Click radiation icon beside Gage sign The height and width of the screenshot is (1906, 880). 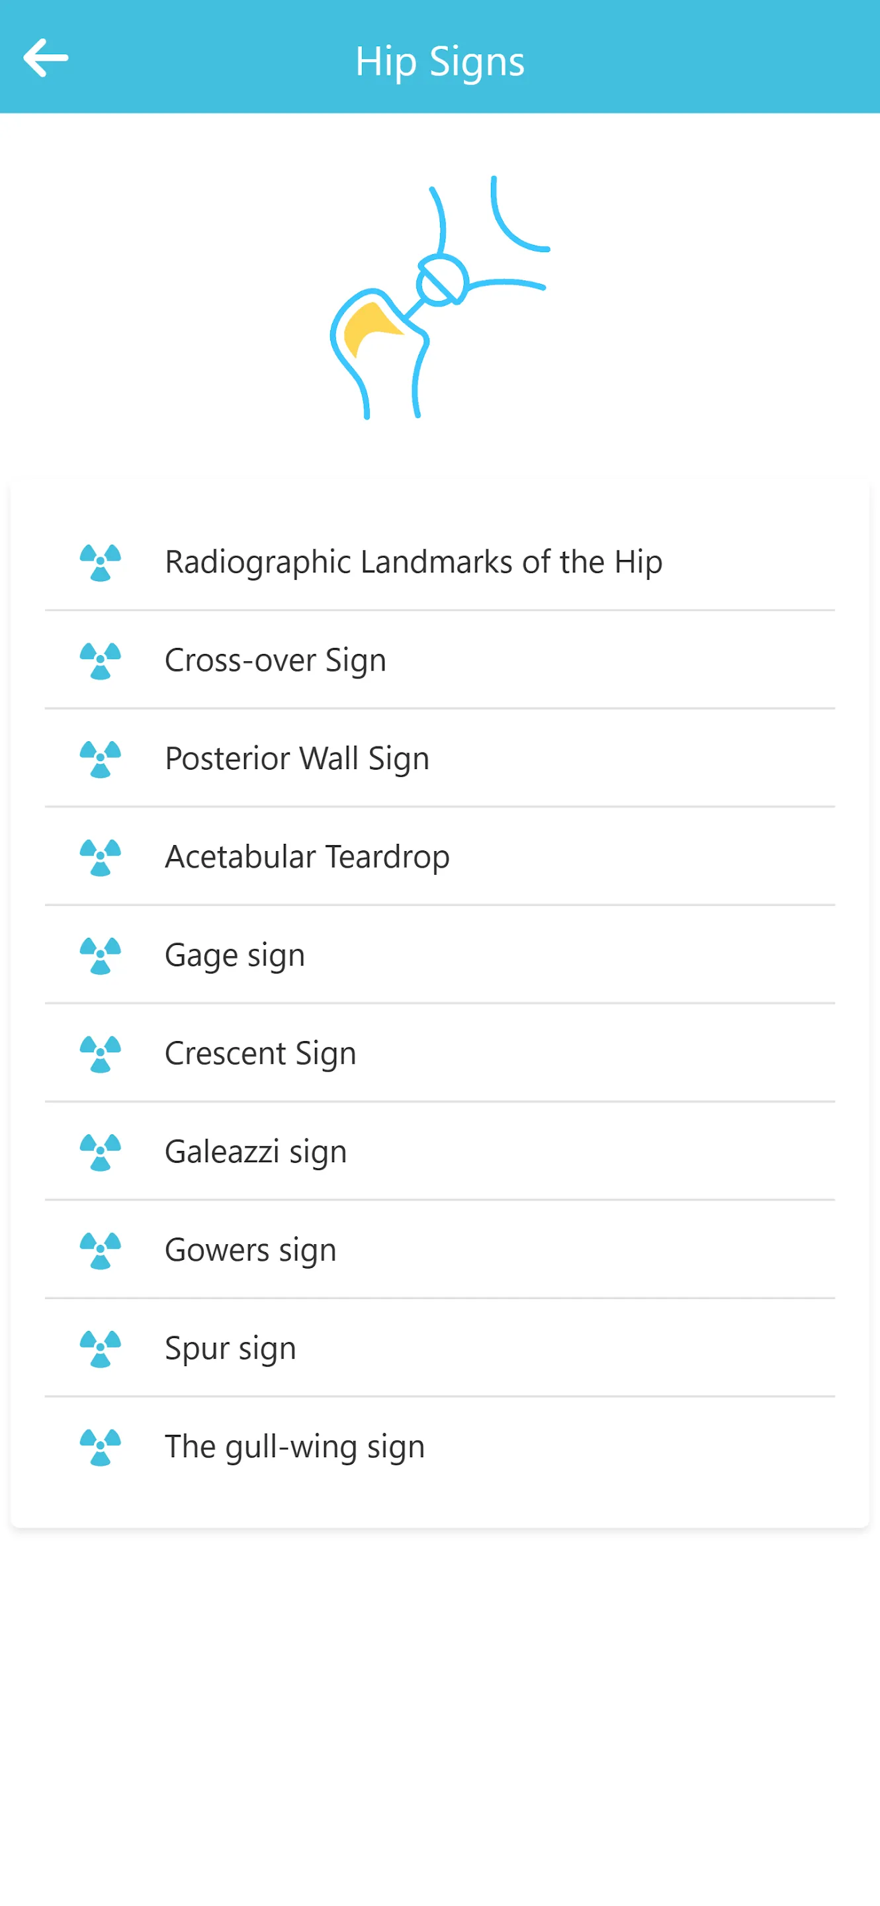click(x=101, y=956)
